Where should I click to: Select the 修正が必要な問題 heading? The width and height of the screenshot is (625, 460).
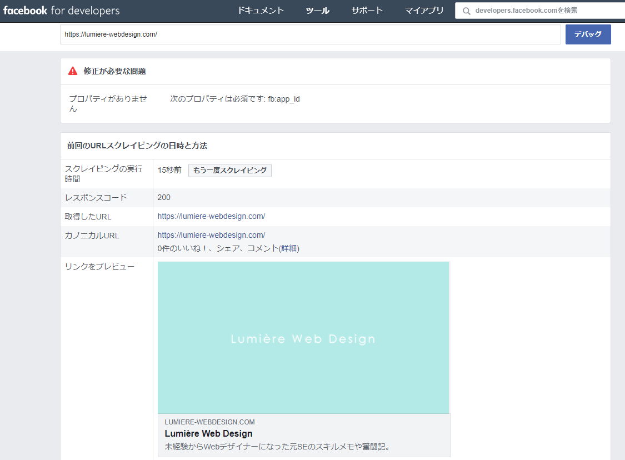[x=115, y=71]
